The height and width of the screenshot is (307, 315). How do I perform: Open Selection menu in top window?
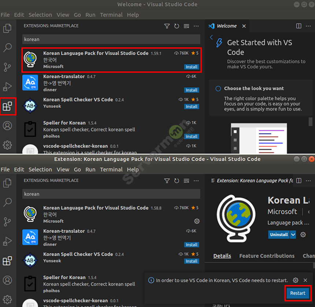(40, 15)
